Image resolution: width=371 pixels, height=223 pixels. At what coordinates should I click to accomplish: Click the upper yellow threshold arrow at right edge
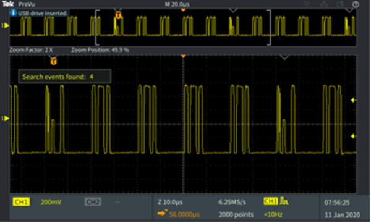click(x=354, y=100)
